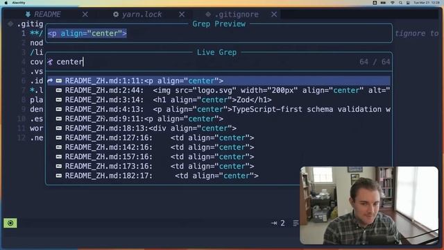This screenshot has height=250, width=444.
Task: Open the Alacritty menu in the menu bar
Action: pyautogui.click(x=19, y=3)
